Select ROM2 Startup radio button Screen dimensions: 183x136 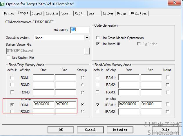[83, 85]
